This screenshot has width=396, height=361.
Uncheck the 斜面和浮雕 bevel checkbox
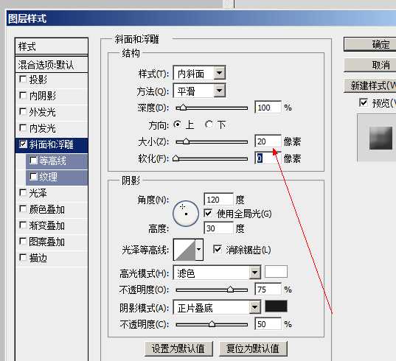pyautogui.click(x=23, y=144)
